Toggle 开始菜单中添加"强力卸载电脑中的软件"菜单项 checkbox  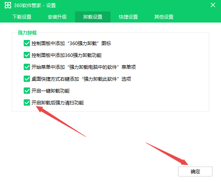[x=27, y=67]
